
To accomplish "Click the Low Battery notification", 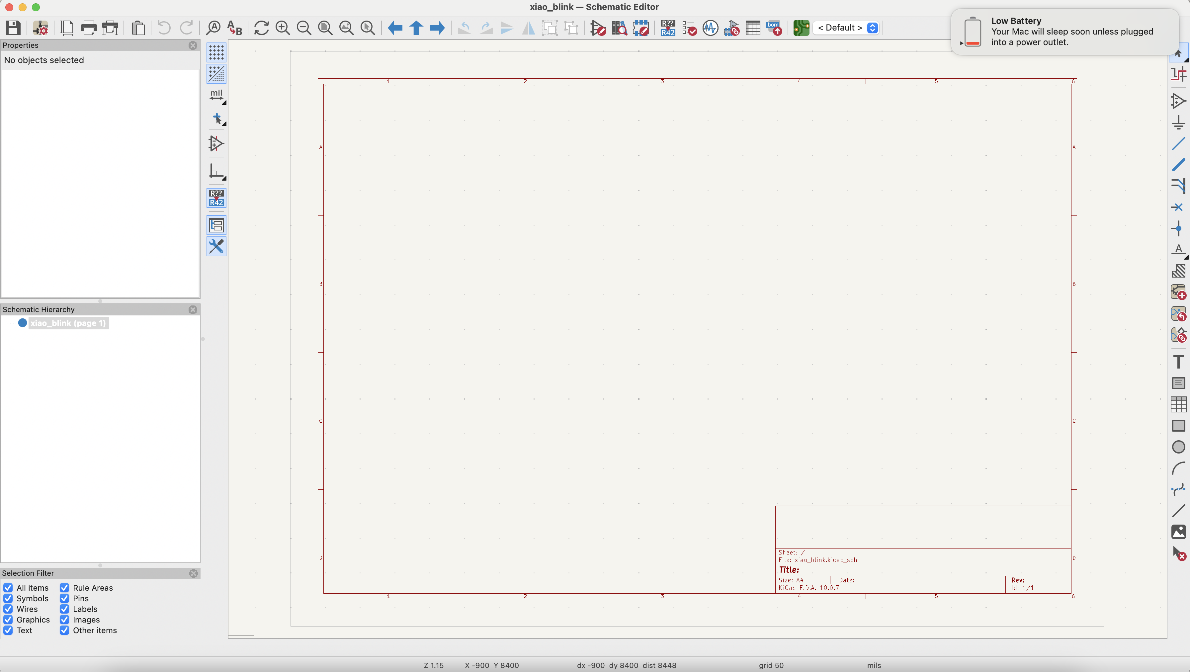I will 1065,32.
